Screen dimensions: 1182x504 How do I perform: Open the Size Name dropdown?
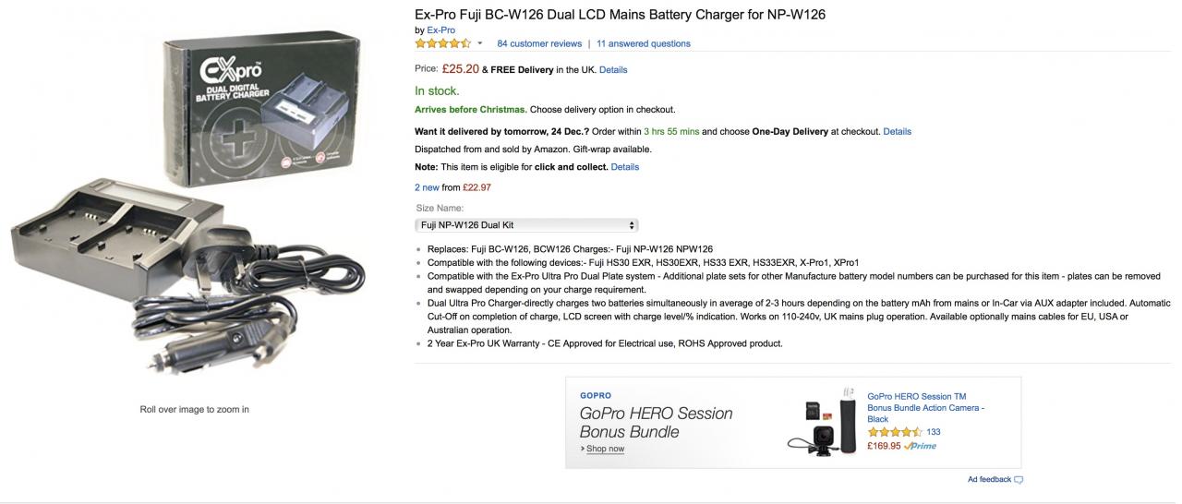click(526, 225)
